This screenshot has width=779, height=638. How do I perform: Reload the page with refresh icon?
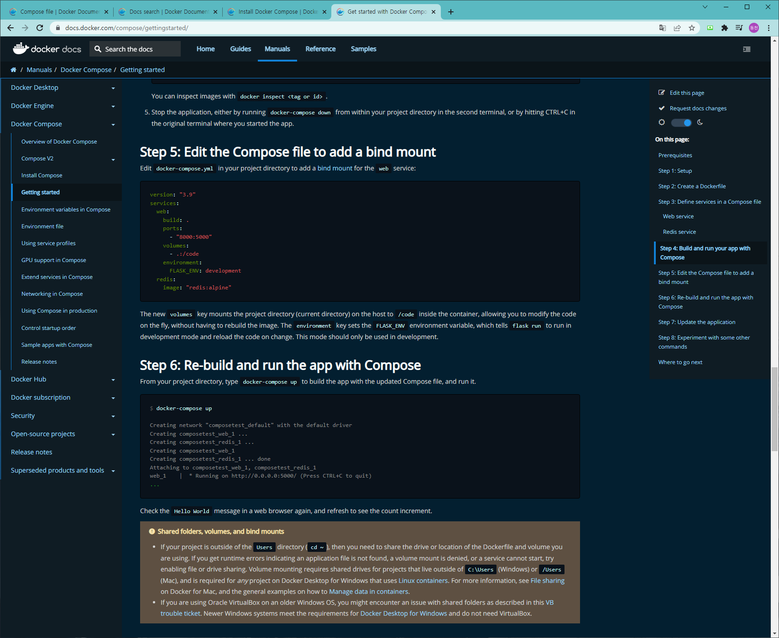pos(40,28)
